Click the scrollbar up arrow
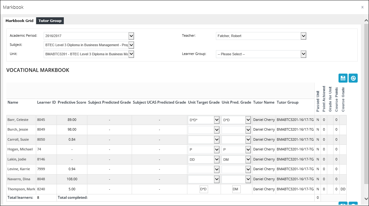369x206 pixels. [x=366, y=20]
